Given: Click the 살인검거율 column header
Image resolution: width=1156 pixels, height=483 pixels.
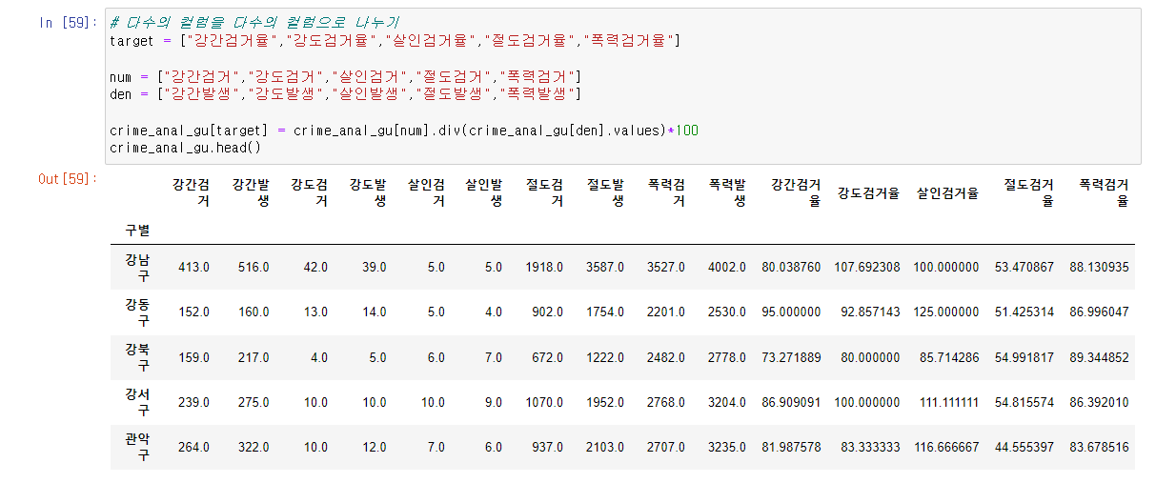Looking at the screenshot, I should click(947, 193).
